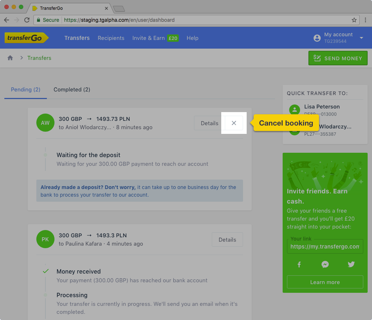Viewport: 372px width, 320px height.
Task: Click the TransferGo logo
Action: [x=27, y=38]
